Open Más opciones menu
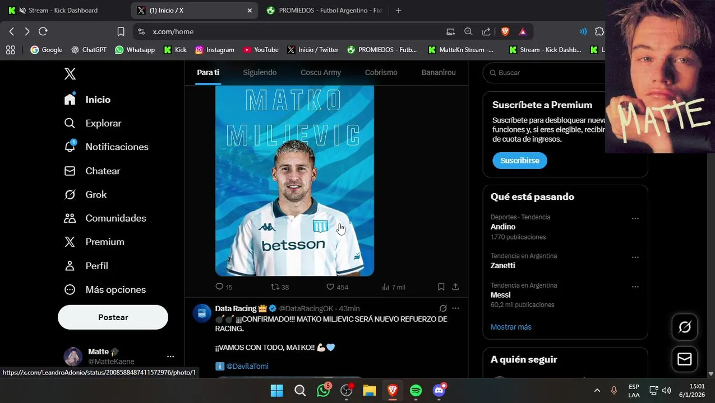The height and width of the screenshot is (403, 715). pyautogui.click(x=105, y=289)
